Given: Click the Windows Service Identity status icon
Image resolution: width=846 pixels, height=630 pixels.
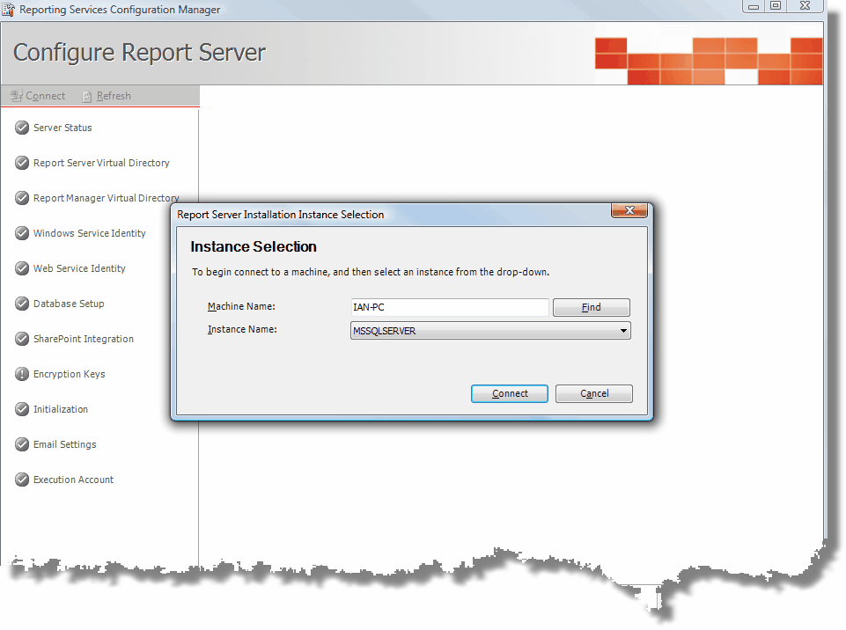Looking at the screenshot, I should 22,233.
